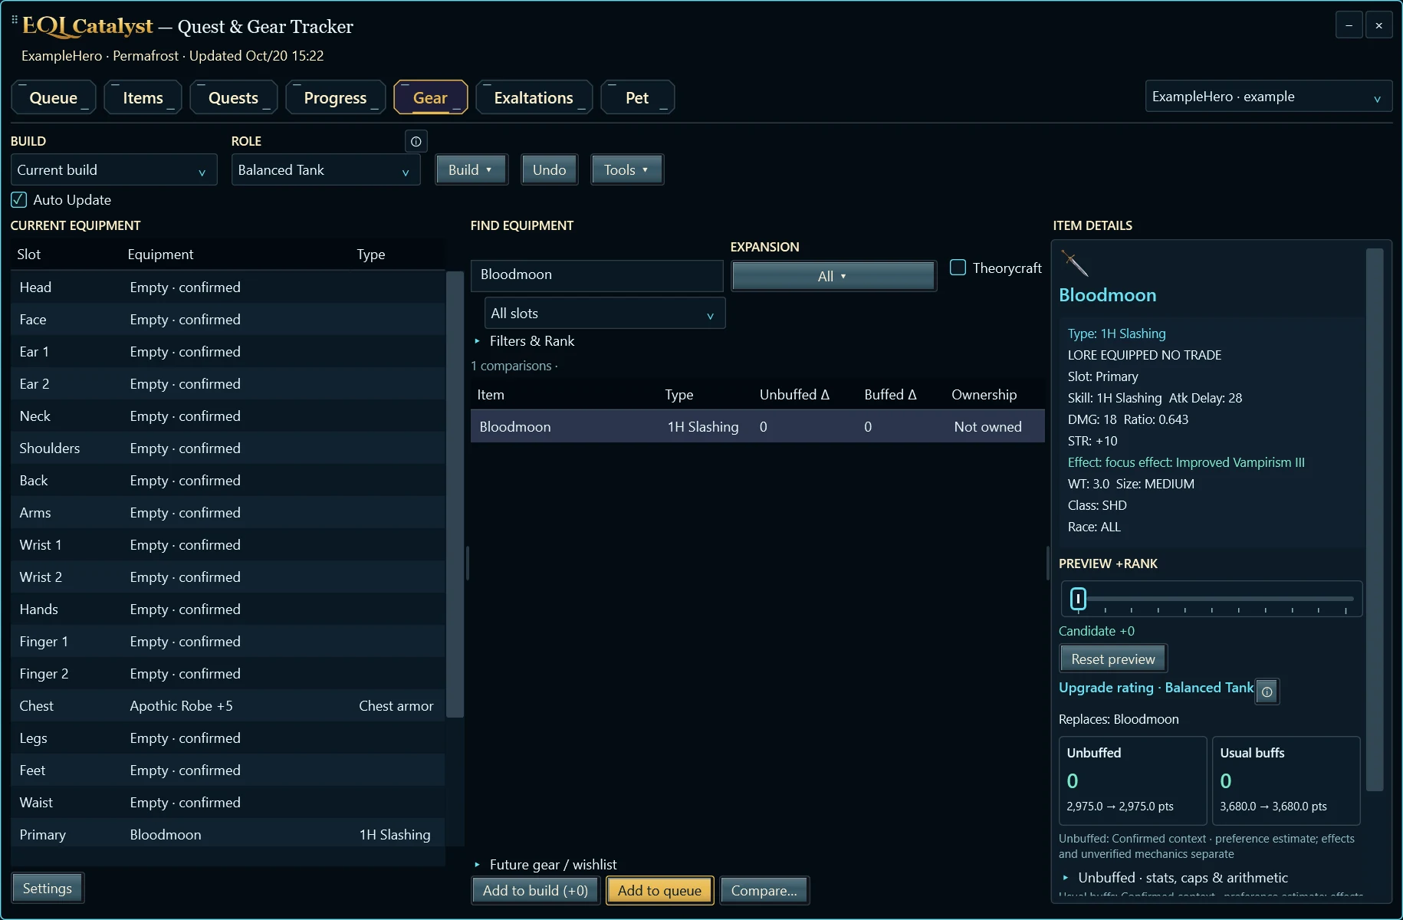1403x920 pixels.
Task: Select the Gear tab
Action: click(x=430, y=97)
